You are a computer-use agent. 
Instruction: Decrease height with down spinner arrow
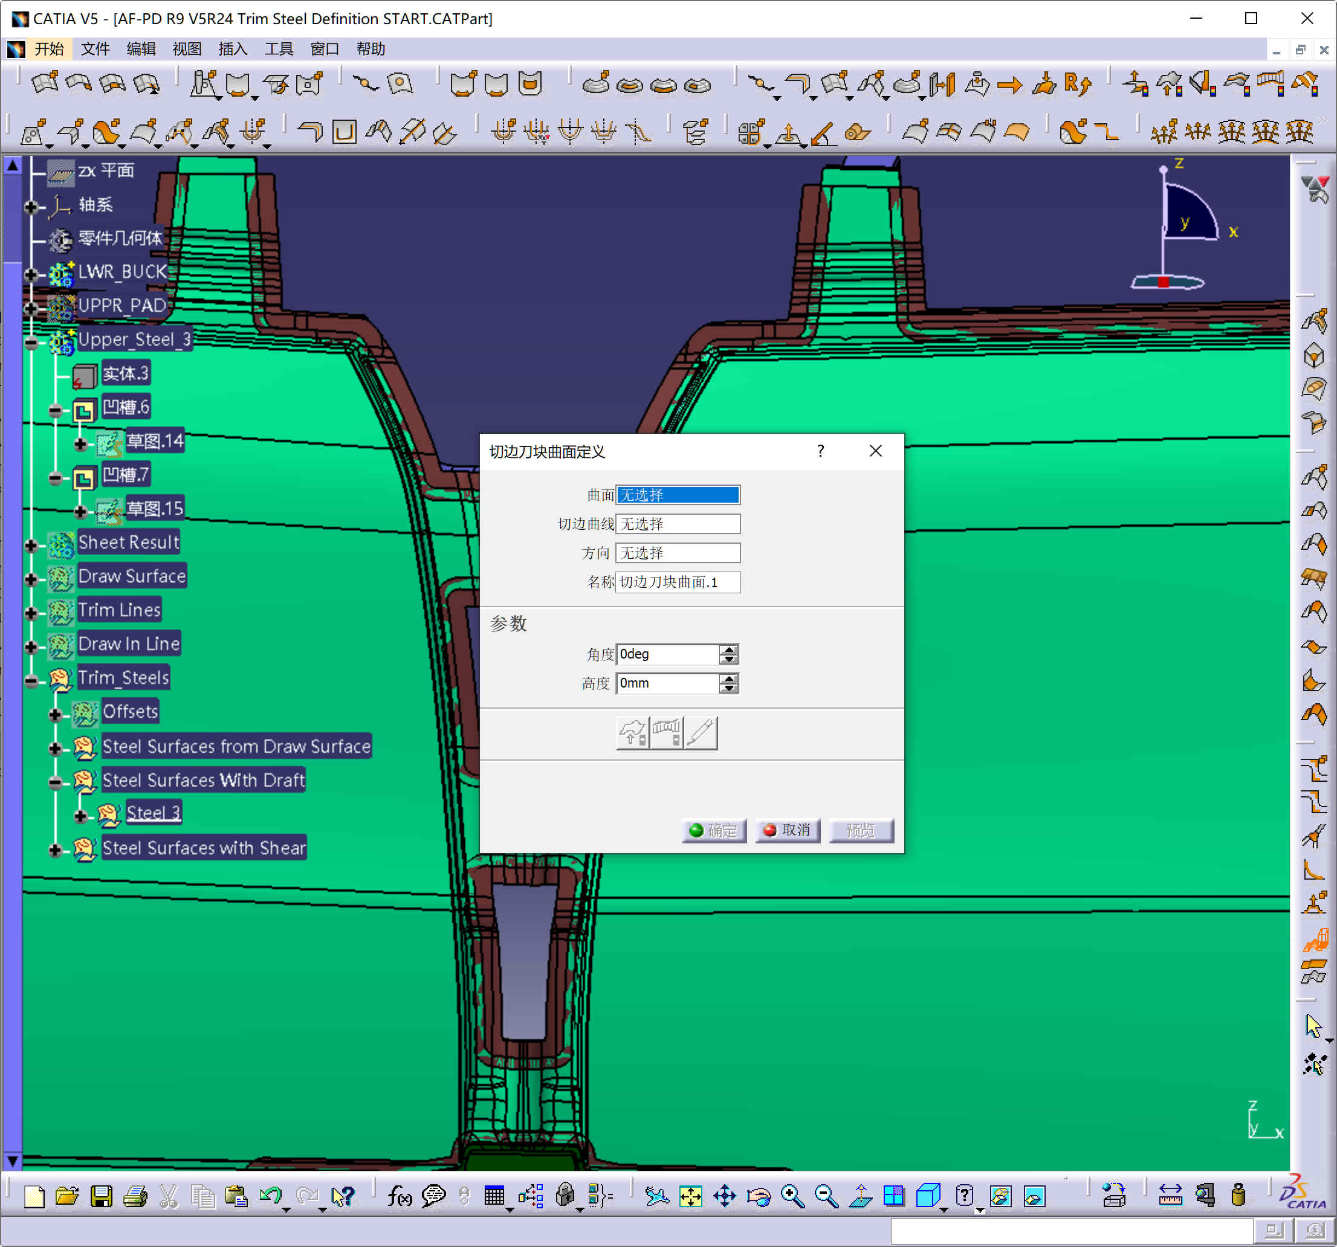tap(728, 688)
